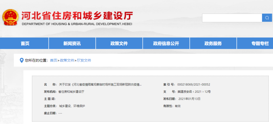Open the 首页 navigation tab
Viewport: 273px width, 124px height.
pos(25,44)
